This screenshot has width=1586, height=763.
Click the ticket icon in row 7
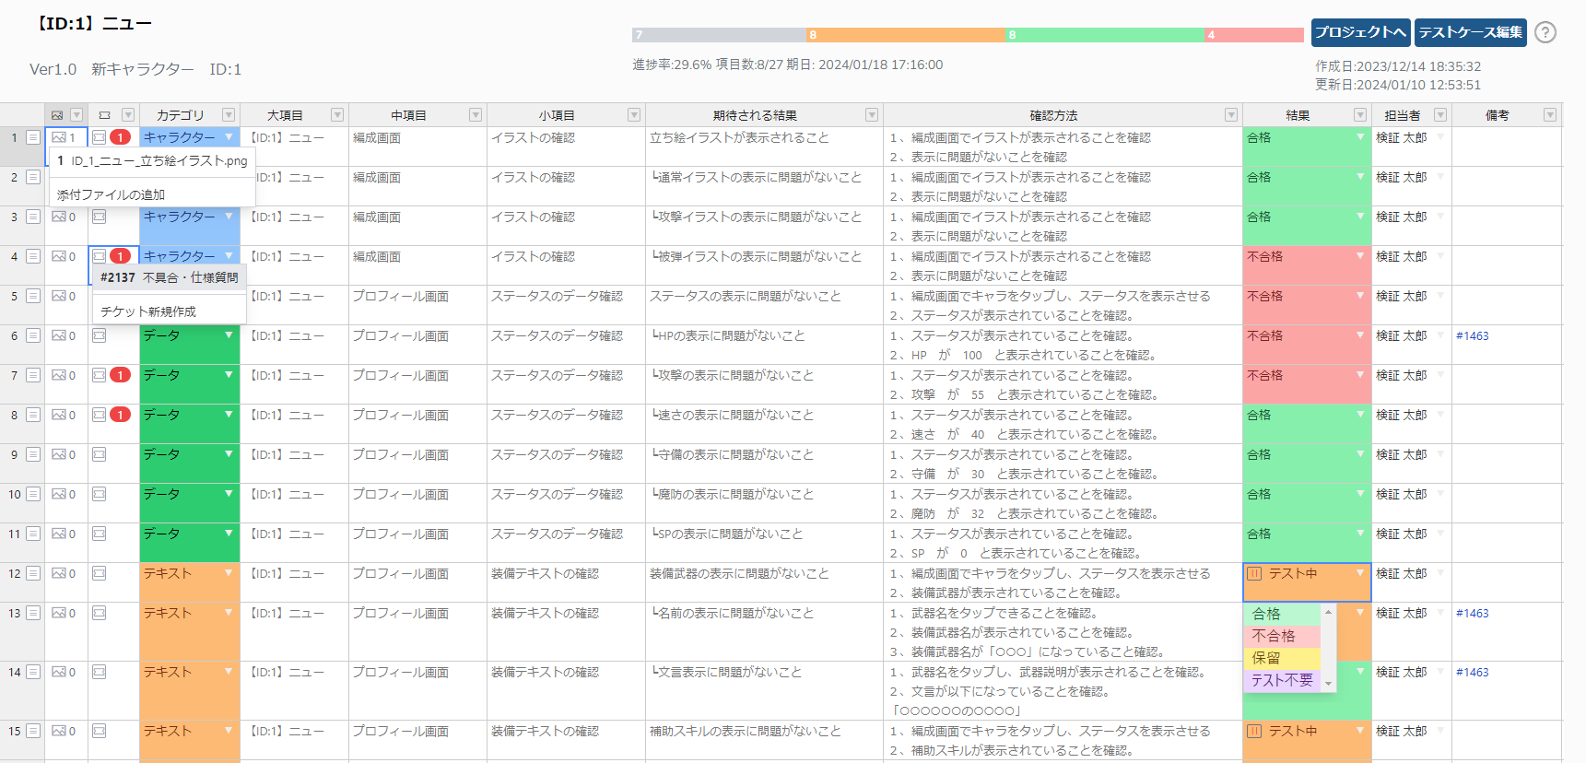pyautogui.click(x=100, y=375)
